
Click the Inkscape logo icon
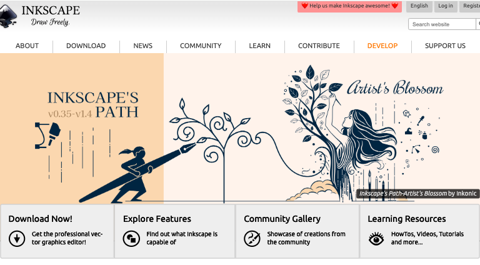pos(9,16)
